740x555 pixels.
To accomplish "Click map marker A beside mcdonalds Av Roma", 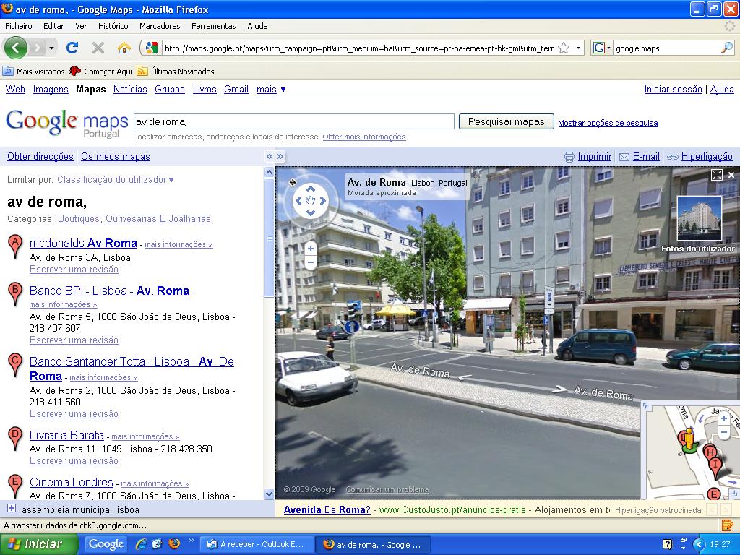I will [15, 247].
